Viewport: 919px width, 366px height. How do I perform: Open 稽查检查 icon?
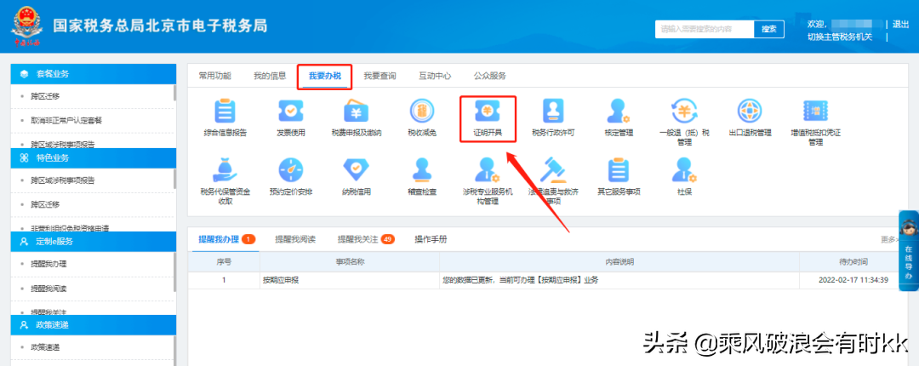pos(422,169)
